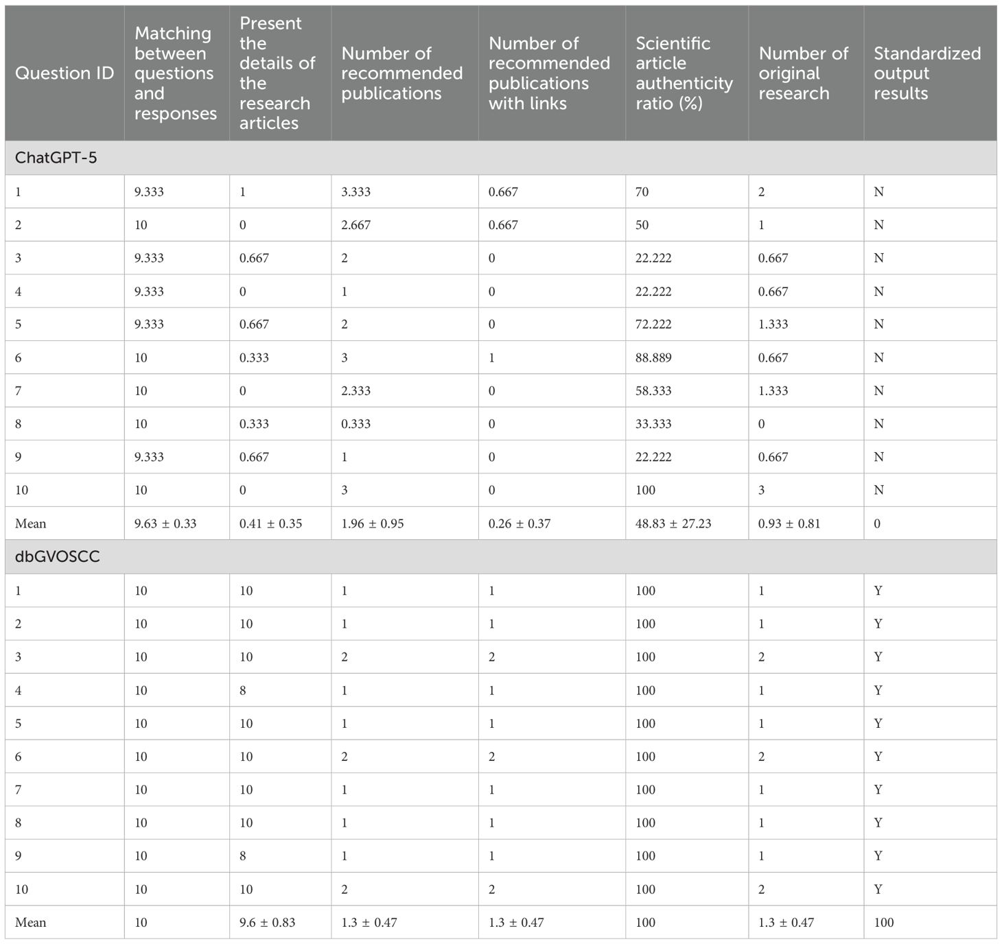The height and width of the screenshot is (944, 1002).
Task: Click the 1.96 ± 0.95 mean cell
Action: tap(372, 523)
